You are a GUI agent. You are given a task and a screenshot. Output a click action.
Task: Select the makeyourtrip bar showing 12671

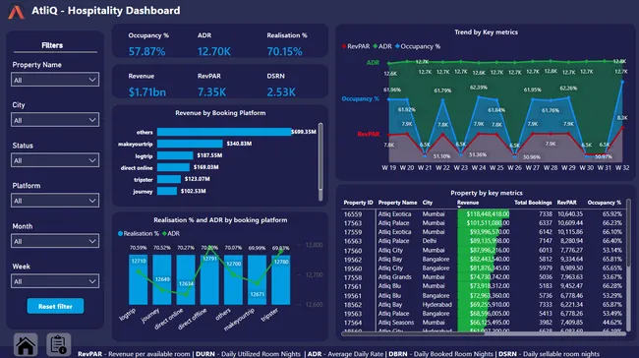pyautogui.click(x=258, y=279)
